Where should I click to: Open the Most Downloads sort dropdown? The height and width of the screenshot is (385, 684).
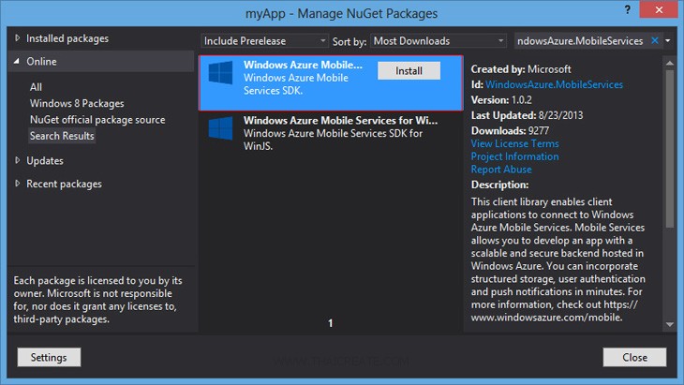(439, 41)
